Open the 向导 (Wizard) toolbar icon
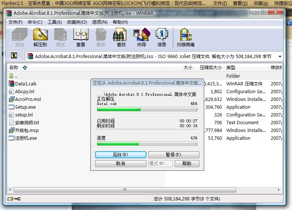This screenshot has width=292, height=210. point(141,37)
